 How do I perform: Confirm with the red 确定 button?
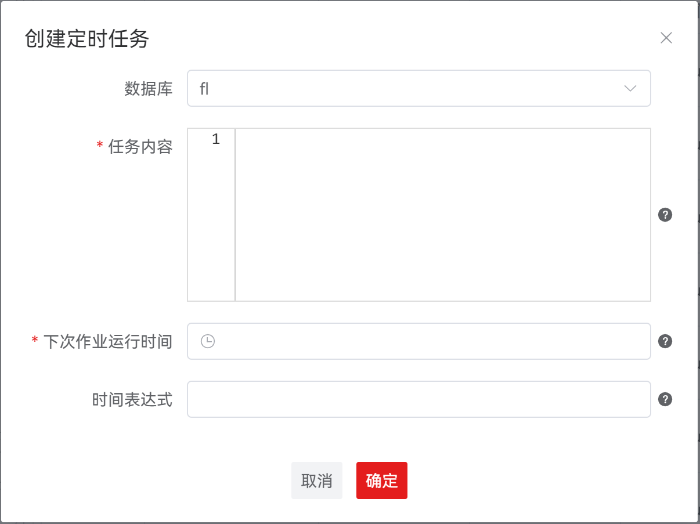tap(381, 480)
